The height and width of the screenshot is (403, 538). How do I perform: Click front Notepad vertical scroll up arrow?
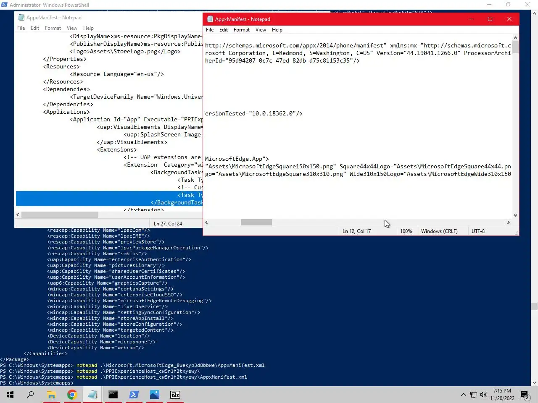point(515,38)
